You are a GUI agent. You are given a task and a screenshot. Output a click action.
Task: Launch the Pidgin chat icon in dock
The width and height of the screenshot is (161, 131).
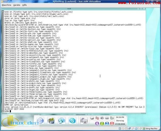pos(61,120)
